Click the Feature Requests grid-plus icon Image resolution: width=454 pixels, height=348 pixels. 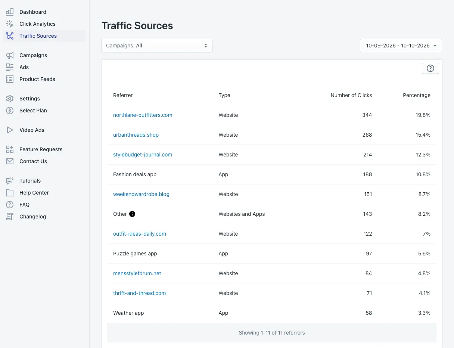coord(10,149)
